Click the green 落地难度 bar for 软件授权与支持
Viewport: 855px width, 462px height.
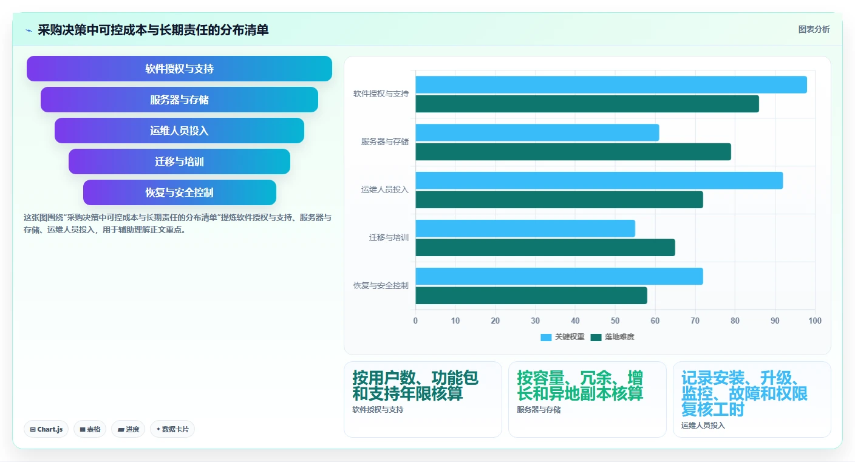click(587, 104)
